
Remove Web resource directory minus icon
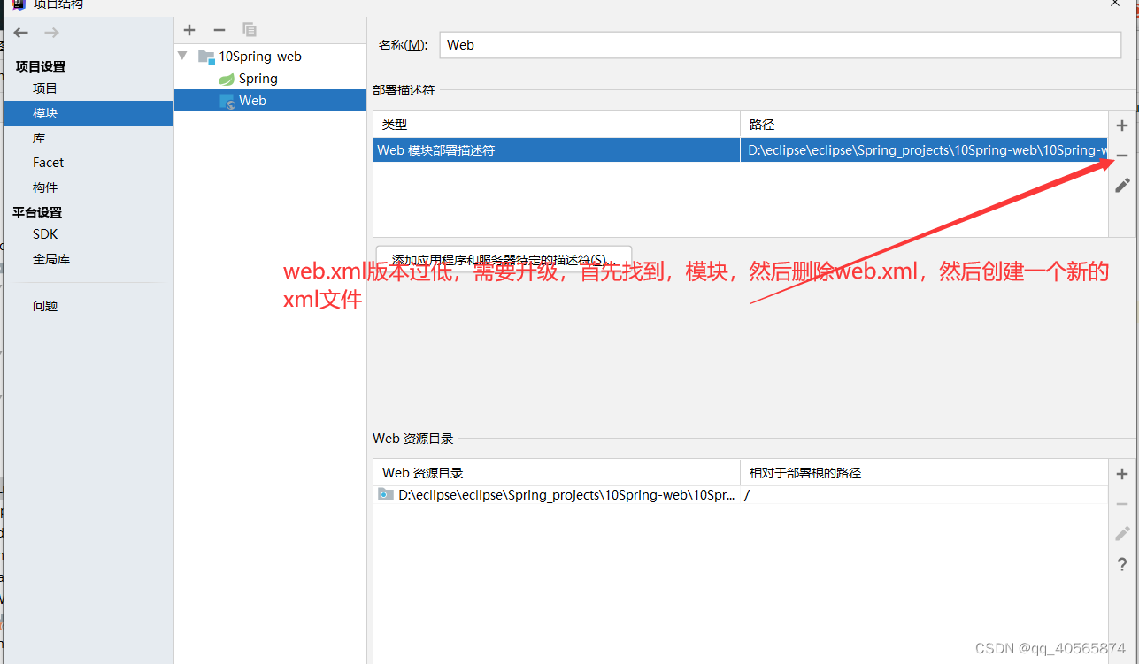click(1122, 504)
